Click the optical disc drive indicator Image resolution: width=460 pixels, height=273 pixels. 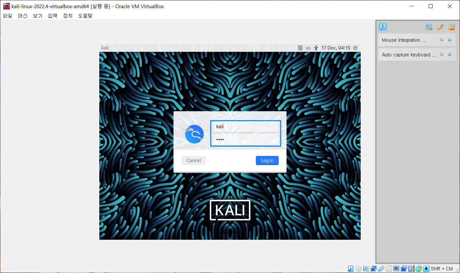click(358, 269)
